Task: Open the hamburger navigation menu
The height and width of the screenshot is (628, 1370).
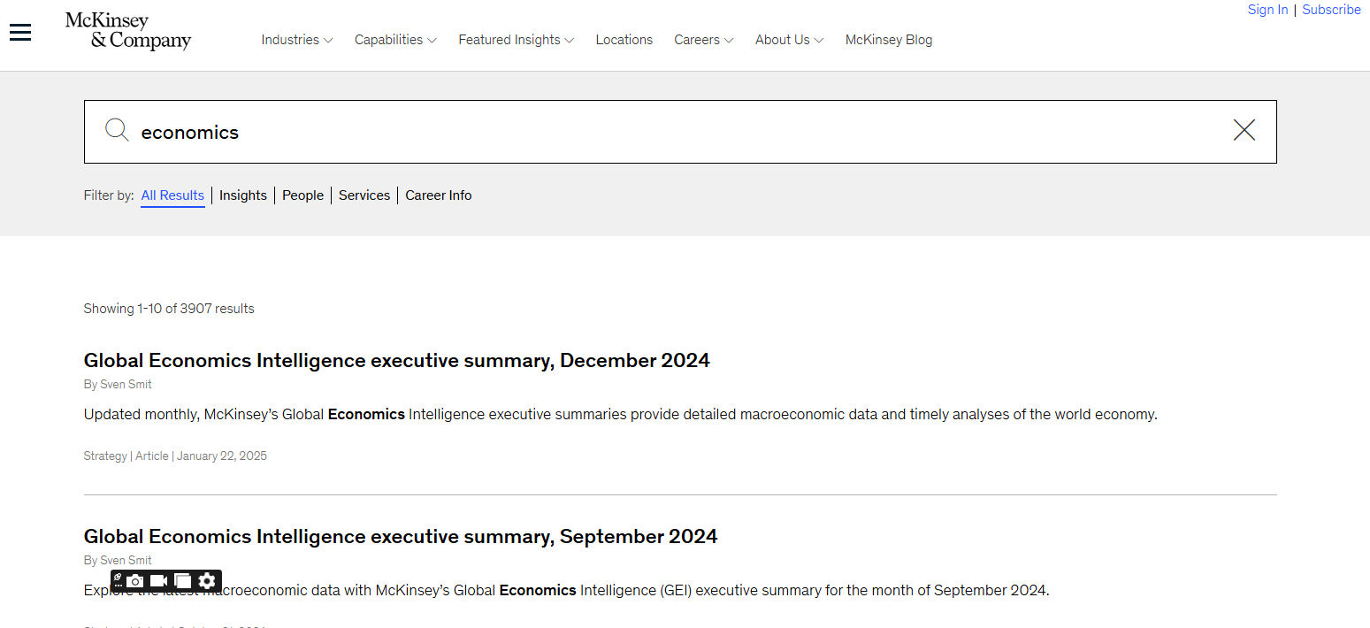Action: [x=20, y=33]
